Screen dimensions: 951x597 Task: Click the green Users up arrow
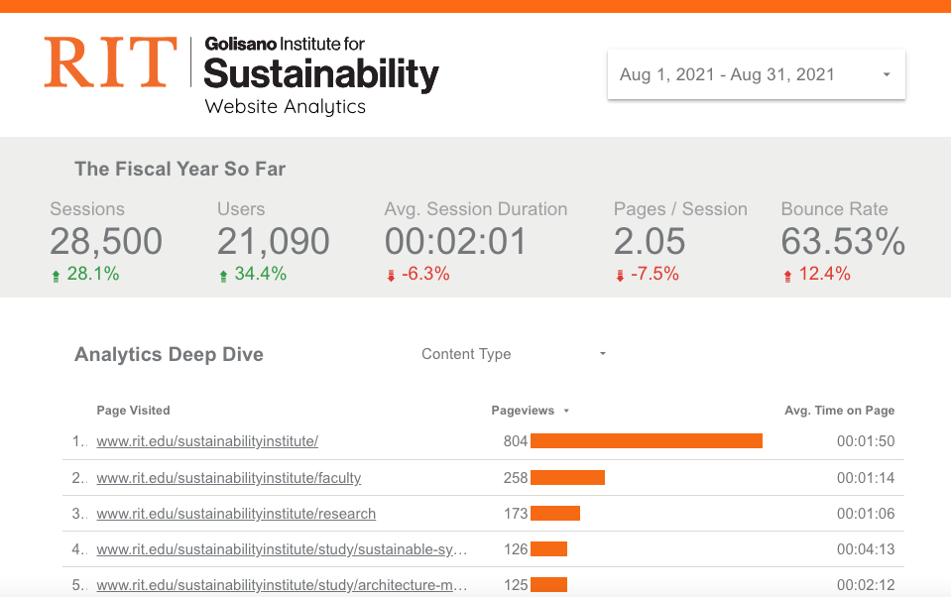point(223,276)
